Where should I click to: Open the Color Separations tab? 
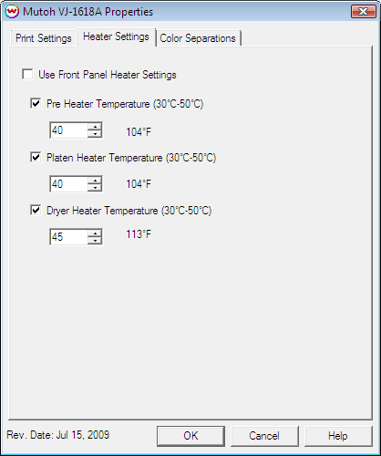[198, 38]
